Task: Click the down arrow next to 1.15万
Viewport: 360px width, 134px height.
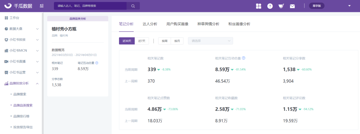Action: (300, 109)
